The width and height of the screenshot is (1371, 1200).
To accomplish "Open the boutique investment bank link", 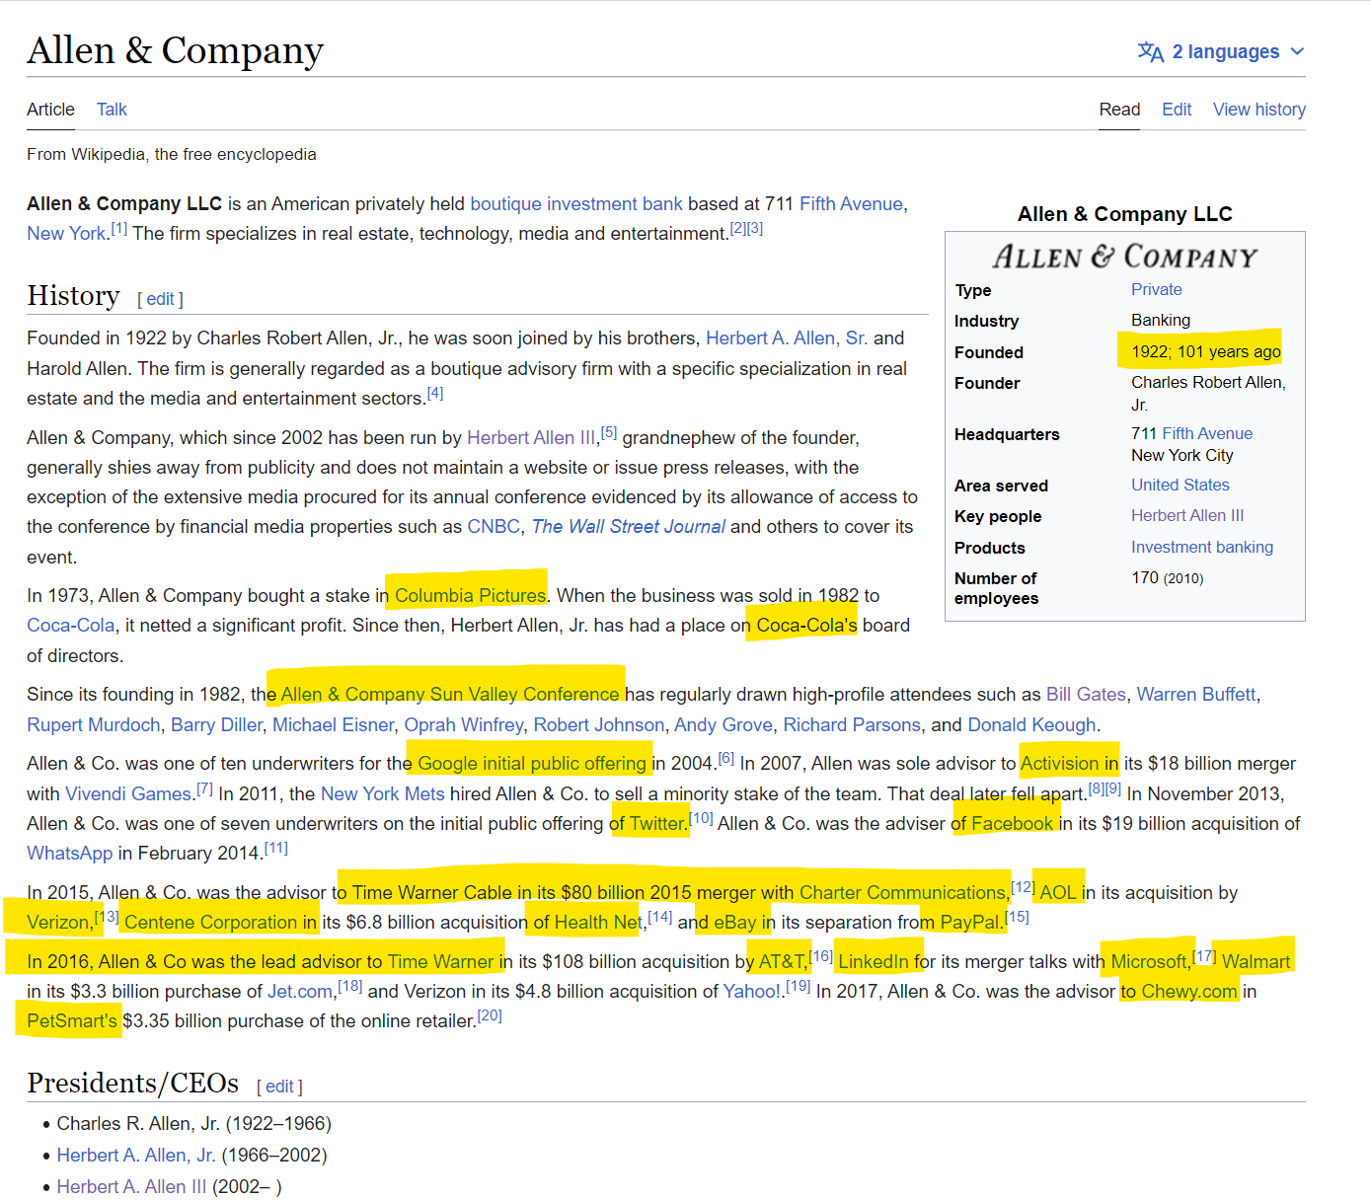I will tap(576, 204).
